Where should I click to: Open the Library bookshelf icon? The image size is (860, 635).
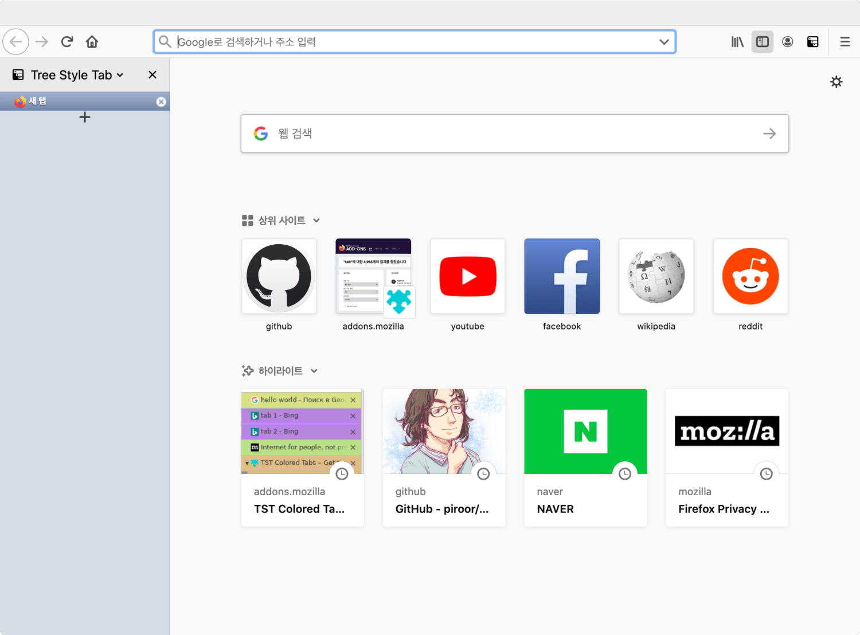click(737, 42)
